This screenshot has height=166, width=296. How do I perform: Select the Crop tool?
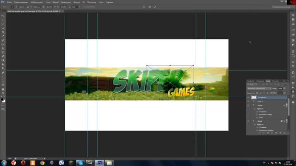3,32
